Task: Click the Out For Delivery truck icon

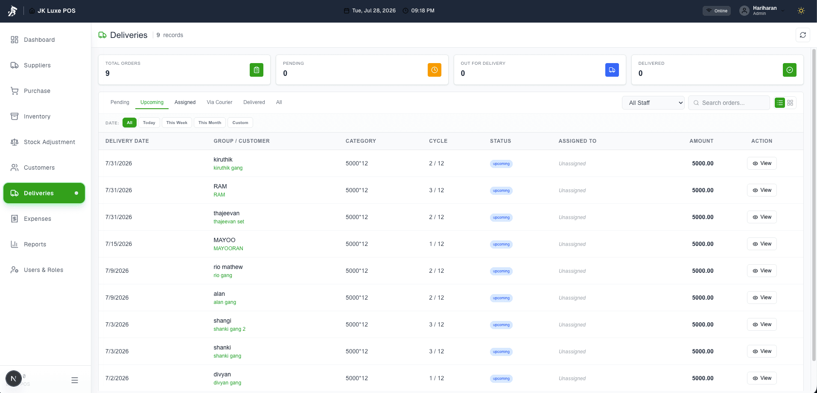Action: (x=612, y=70)
